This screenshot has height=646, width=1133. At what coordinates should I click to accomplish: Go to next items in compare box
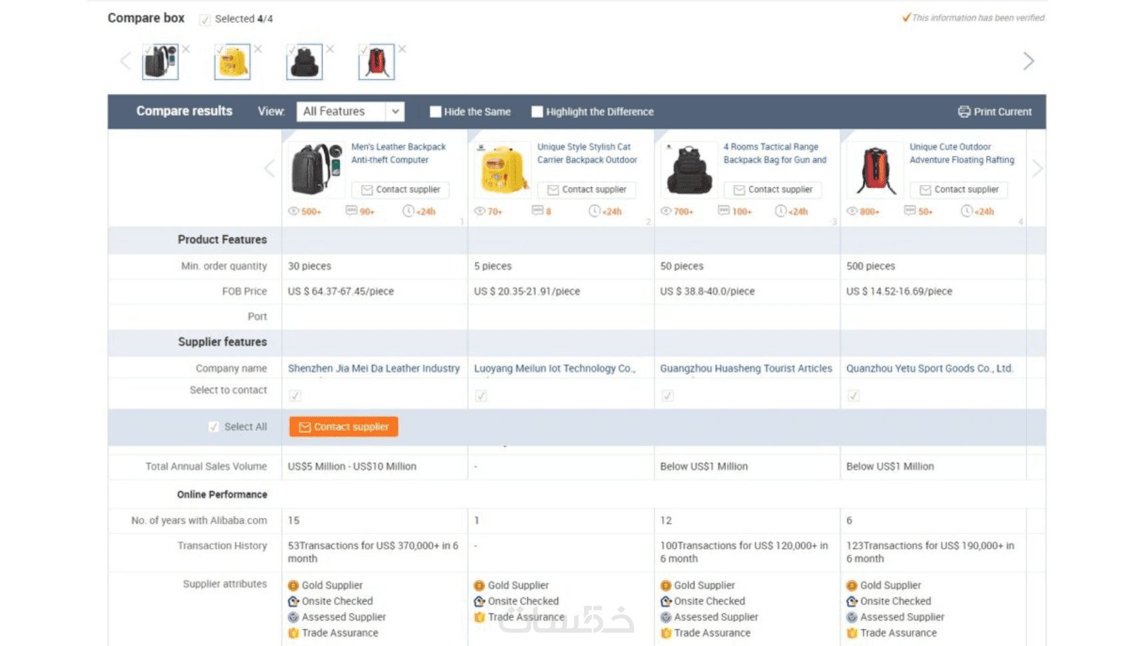[x=1028, y=61]
